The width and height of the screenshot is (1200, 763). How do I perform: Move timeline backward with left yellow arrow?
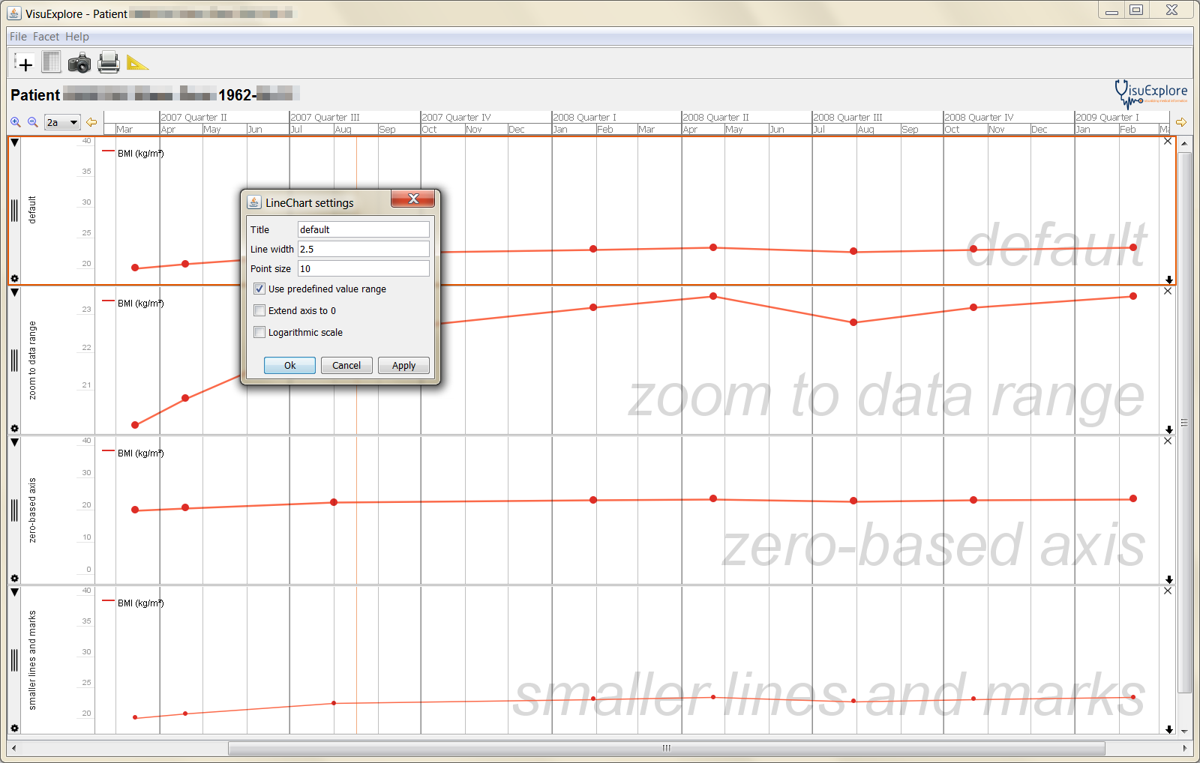tap(91, 122)
